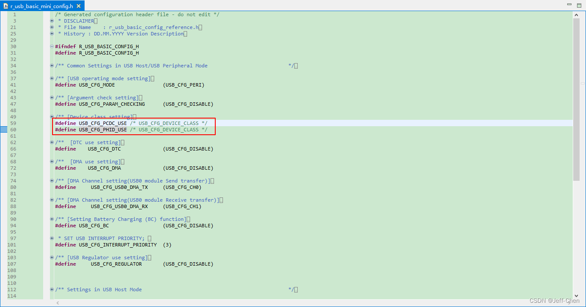The height and width of the screenshot is (307, 586).
Task: Click the overview ruler marker beside the scrollbar
Action: [x=583, y=83]
